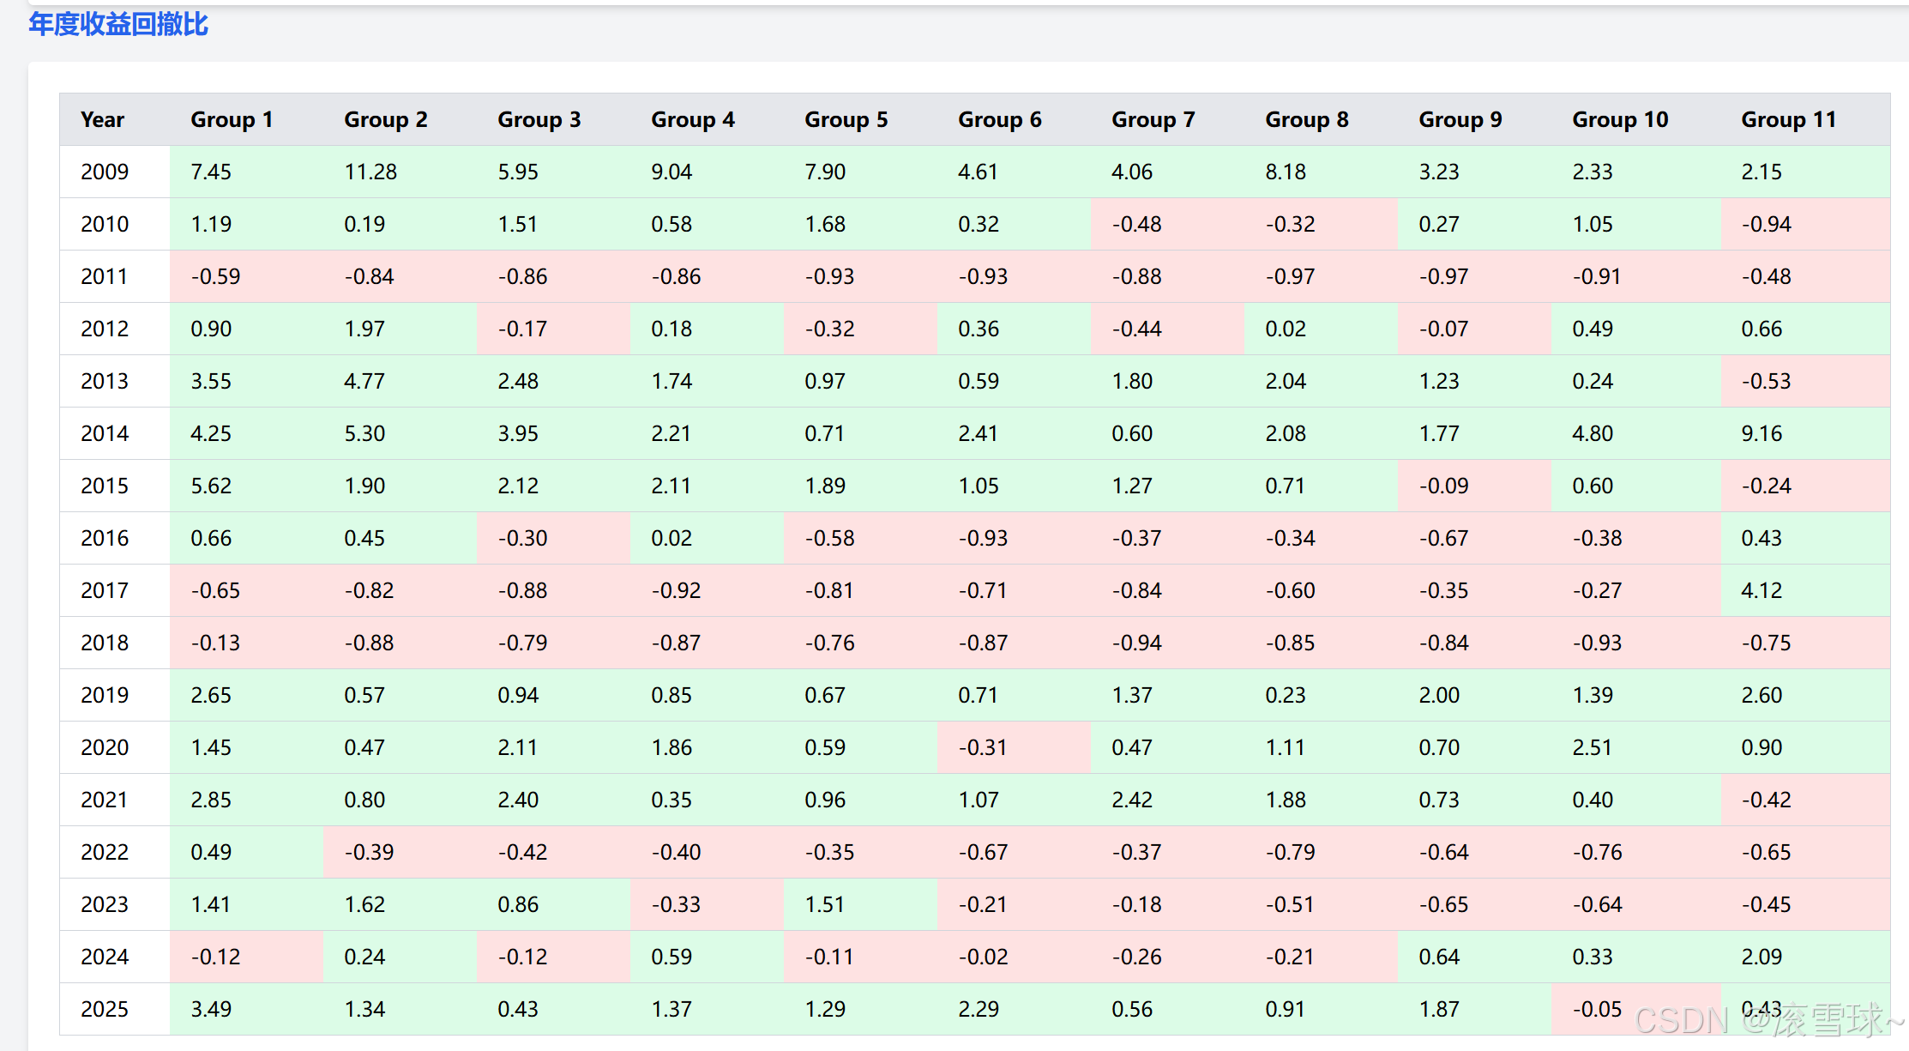Click the Year column header
The height and width of the screenshot is (1051, 1909).
coord(102,119)
